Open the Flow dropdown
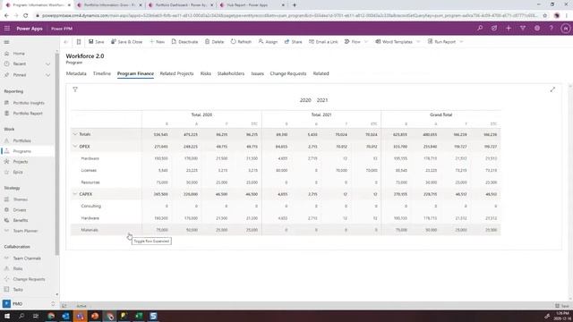573x322 pixels. pyautogui.click(x=356, y=42)
